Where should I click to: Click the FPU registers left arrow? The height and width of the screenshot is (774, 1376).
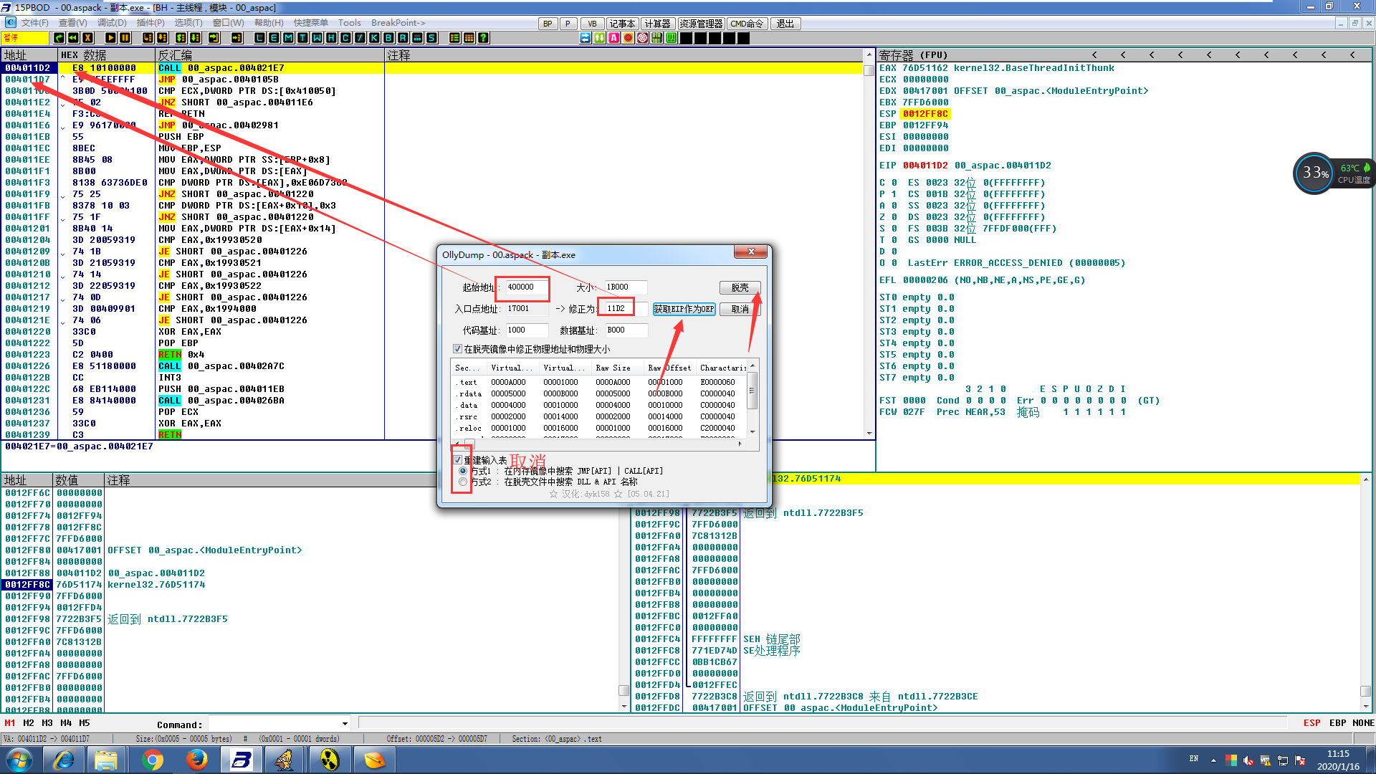click(1094, 55)
